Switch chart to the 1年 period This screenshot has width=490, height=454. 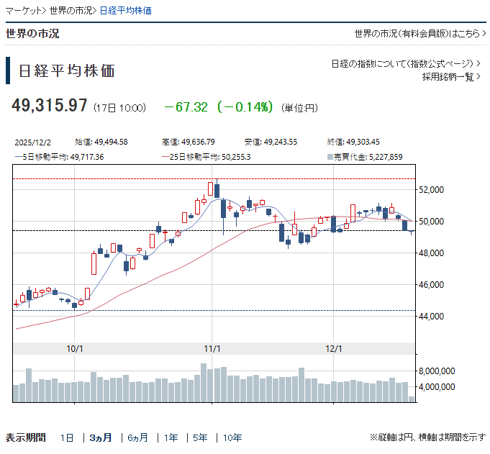[171, 437]
